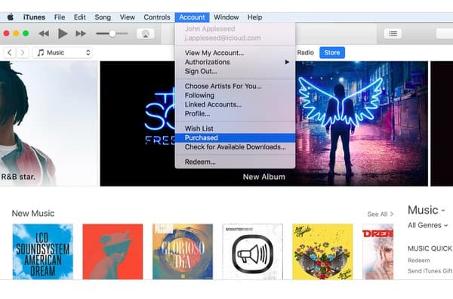Open the Music category dropdown
This screenshot has width=453, height=299.
click(426, 210)
